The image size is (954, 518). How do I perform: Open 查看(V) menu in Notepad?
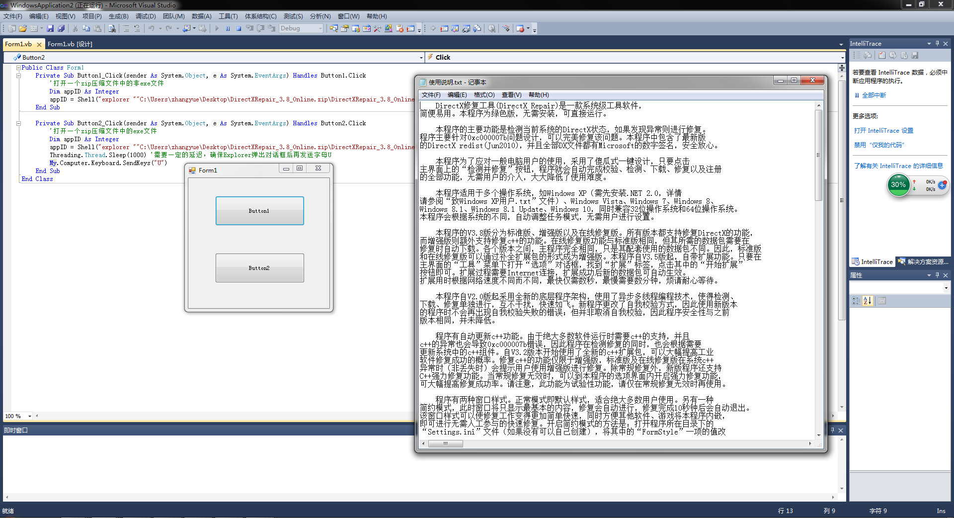(511, 95)
